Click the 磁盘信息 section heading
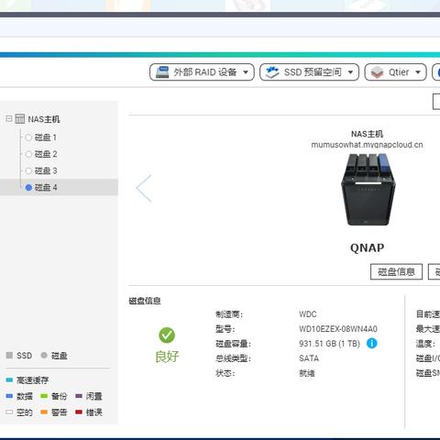Screen dimensions: 440x440 pyautogui.click(x=145, y=301)
